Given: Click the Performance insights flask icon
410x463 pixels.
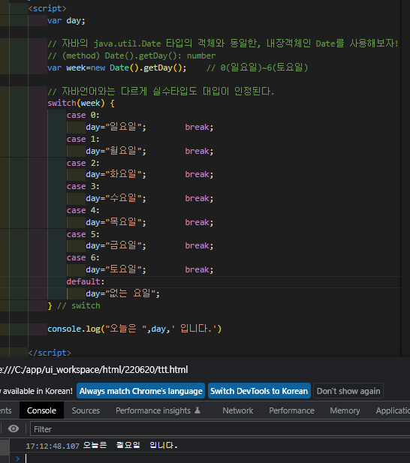Looking at the screenshot, I should point(197,410).
